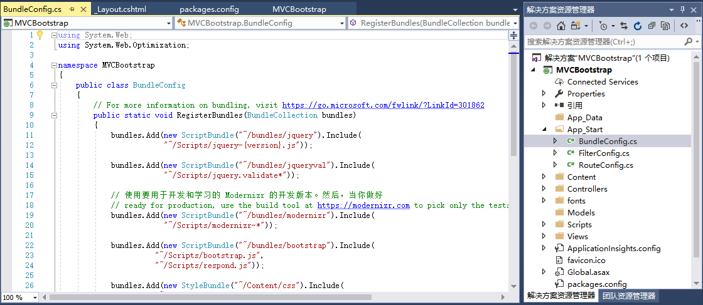The height and width of the screenshot is (305, 703).
Task: Select RouteConfig.cs in Solution Explorer
Action: tap(605, 165)
